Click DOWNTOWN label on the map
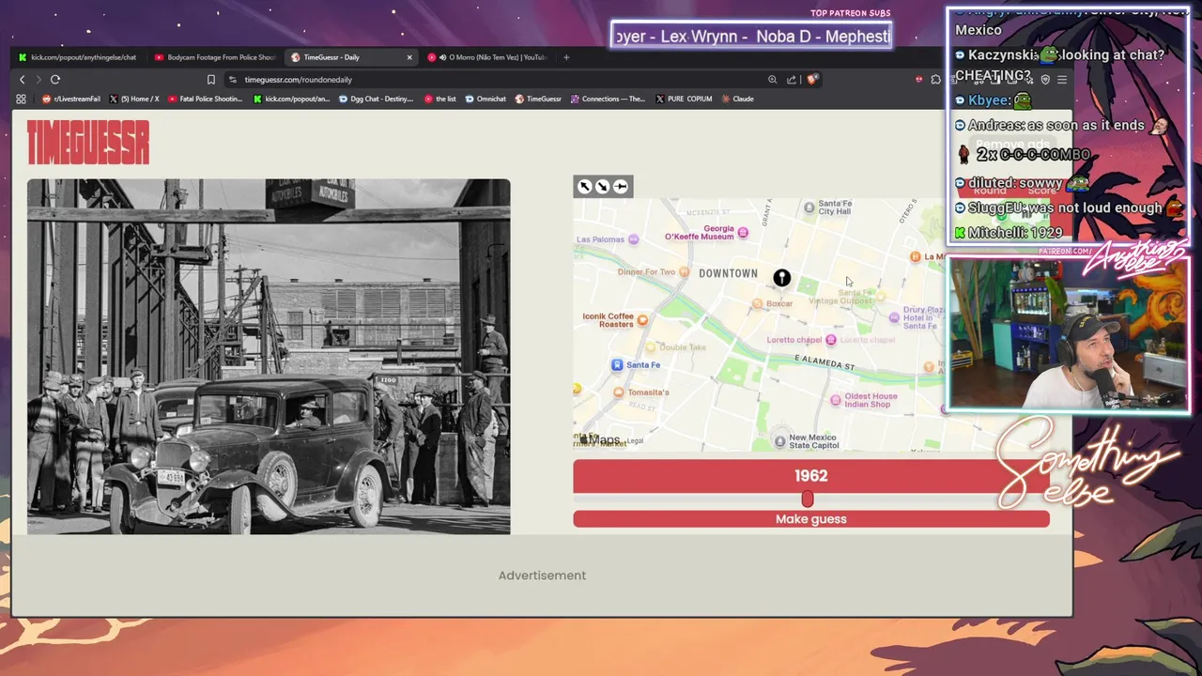The width and height of the screenshot is (1202, 676). 728,273
